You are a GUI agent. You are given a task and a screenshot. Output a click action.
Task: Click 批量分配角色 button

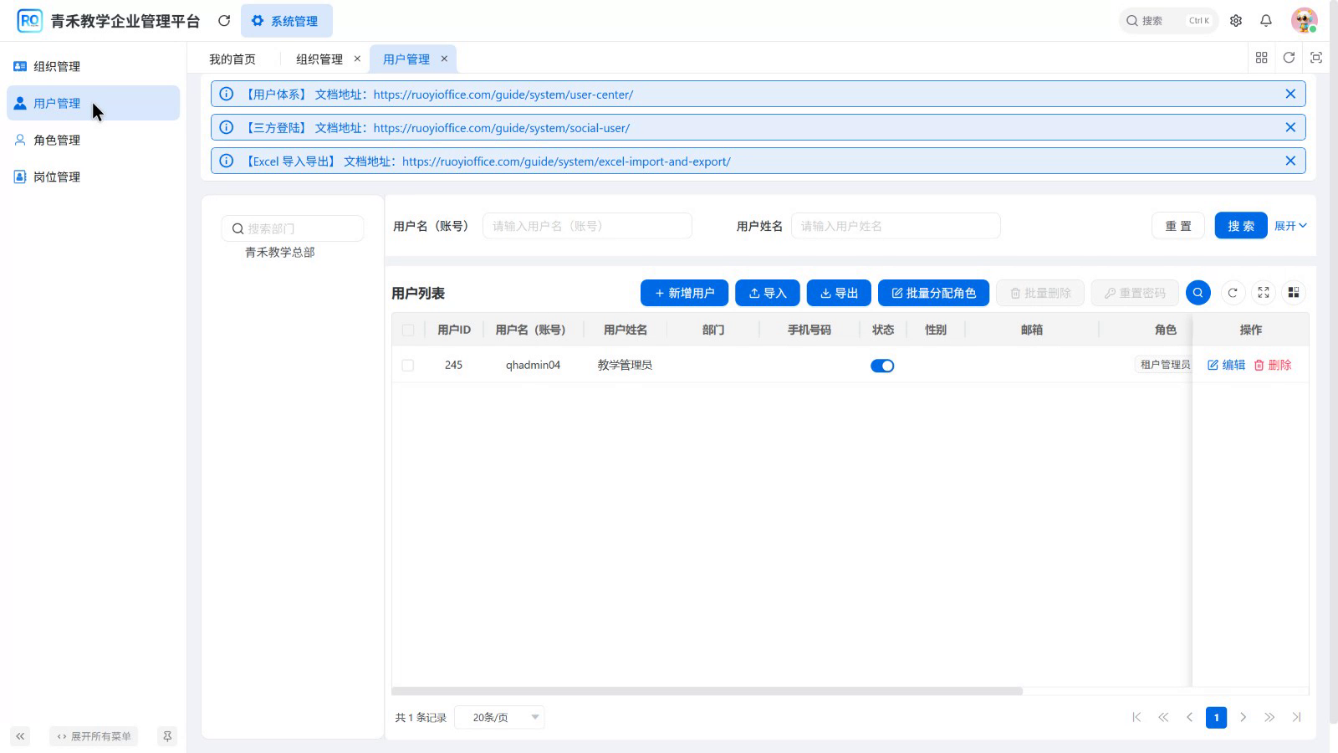933,293
